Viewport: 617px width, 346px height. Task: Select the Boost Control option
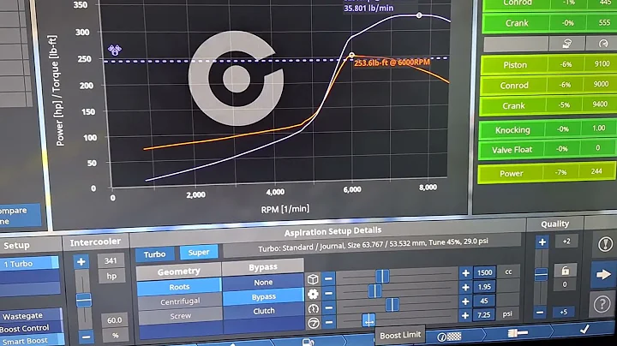click(x=32, y=328)
